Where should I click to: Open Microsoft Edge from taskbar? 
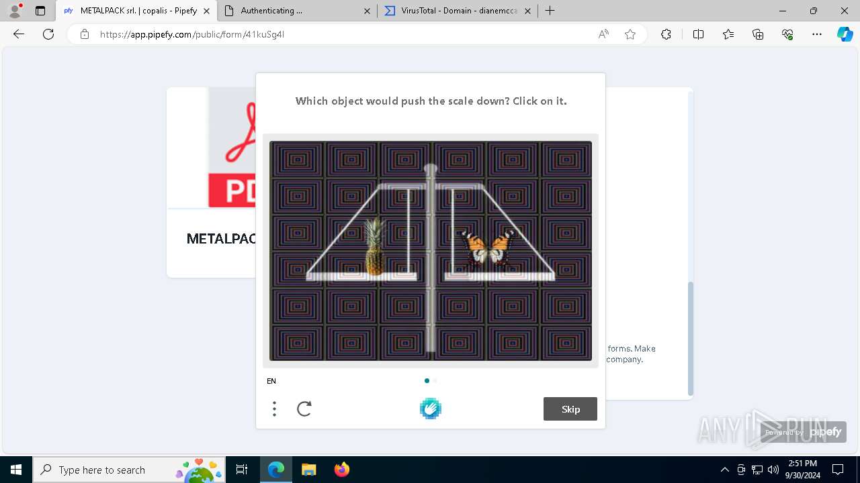click(276, 470)
